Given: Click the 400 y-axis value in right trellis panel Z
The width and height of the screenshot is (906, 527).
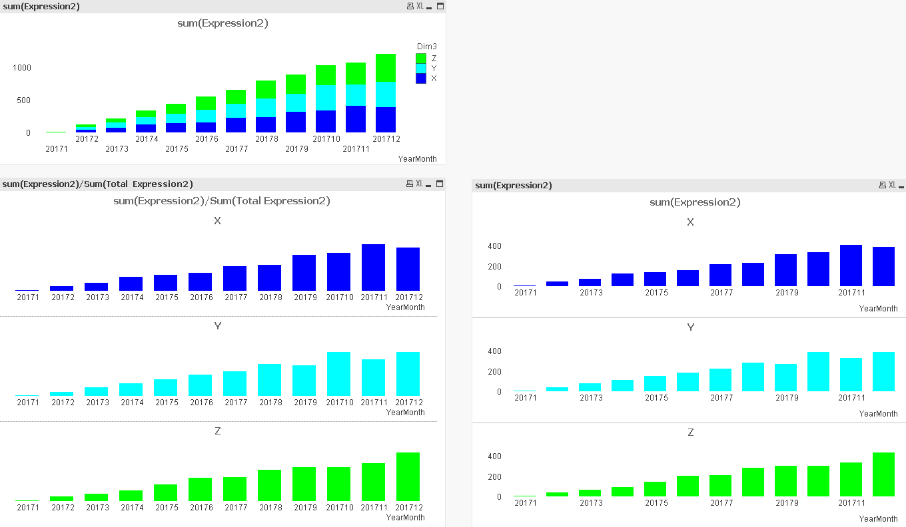Looking at the screenshot, I should 494,456.
